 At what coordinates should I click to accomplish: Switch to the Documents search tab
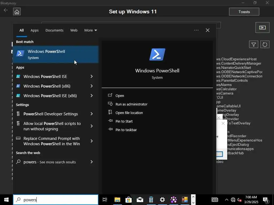coord(54,30)
